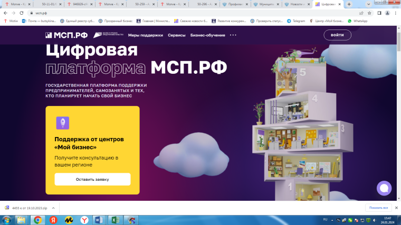Switch to the 50-11-01 tab
This screenshot has height=225, width=401.
pos(49,4)
